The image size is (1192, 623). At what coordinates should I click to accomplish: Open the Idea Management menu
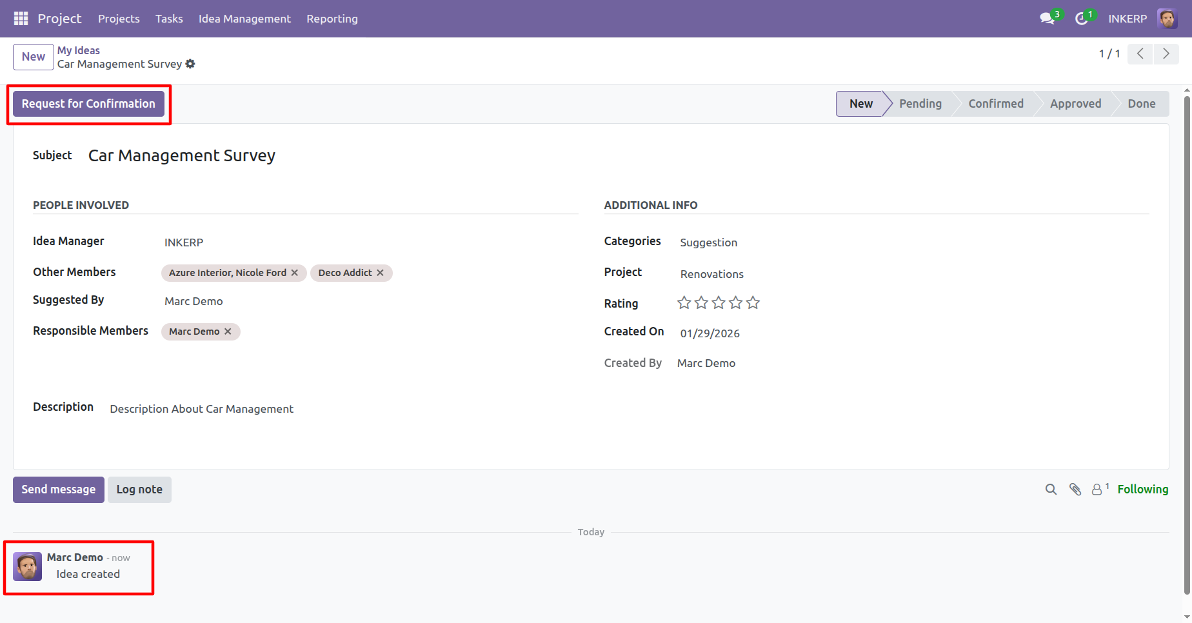[x=244, y=19]
